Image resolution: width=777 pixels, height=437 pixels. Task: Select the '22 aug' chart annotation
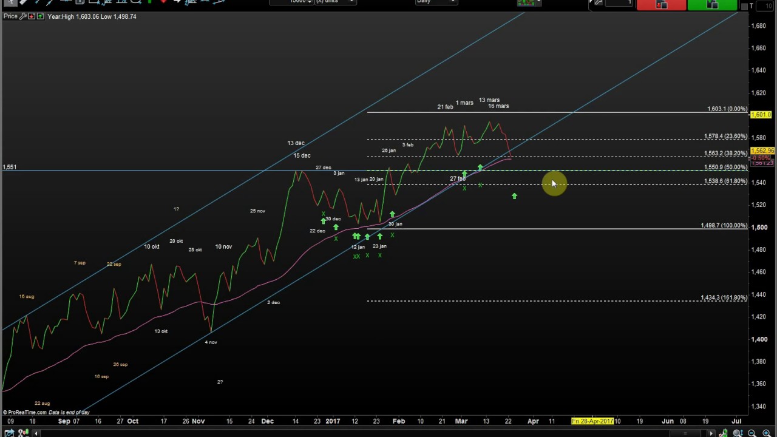click(42, 404)
